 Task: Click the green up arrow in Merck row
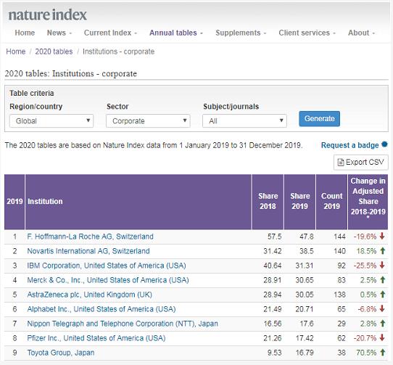383,279
